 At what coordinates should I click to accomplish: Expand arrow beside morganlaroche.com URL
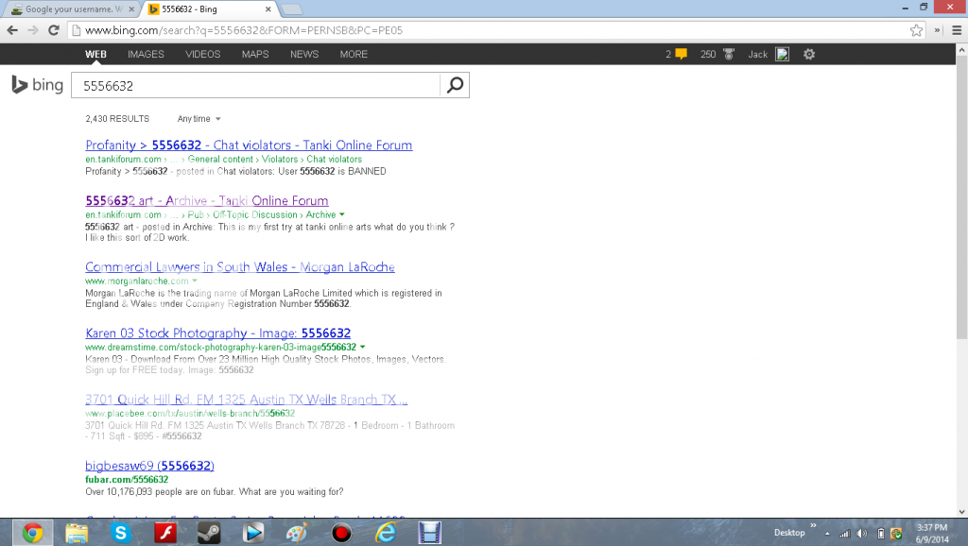click(194, 282)
